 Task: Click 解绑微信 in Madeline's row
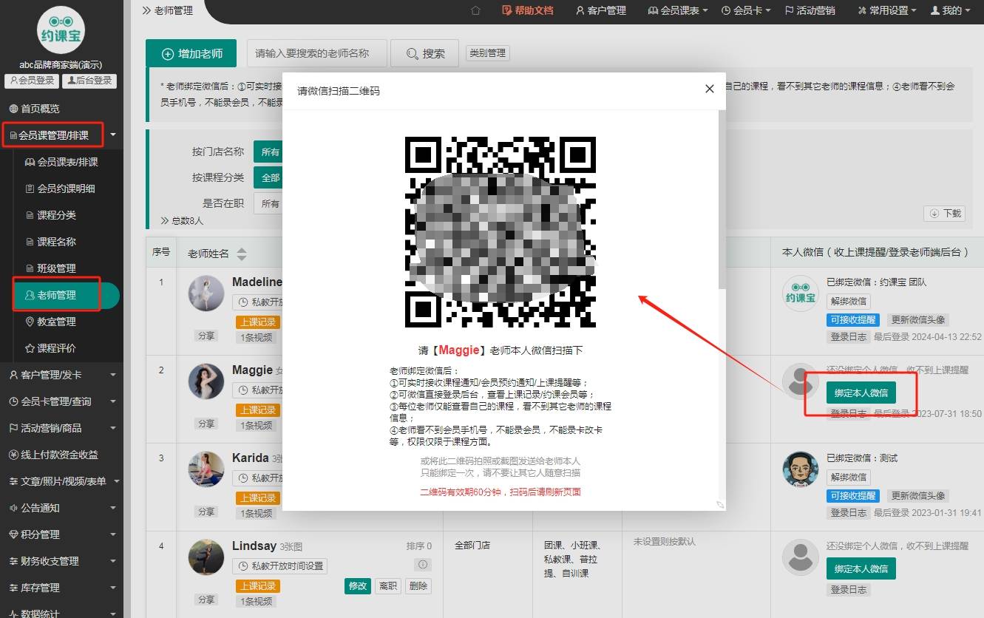pos(849,302)
